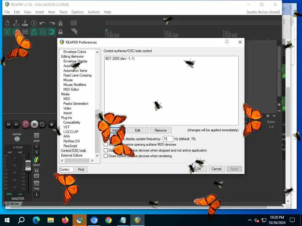Click the master info i icon
Screen dimensions: 302x226
37,195
